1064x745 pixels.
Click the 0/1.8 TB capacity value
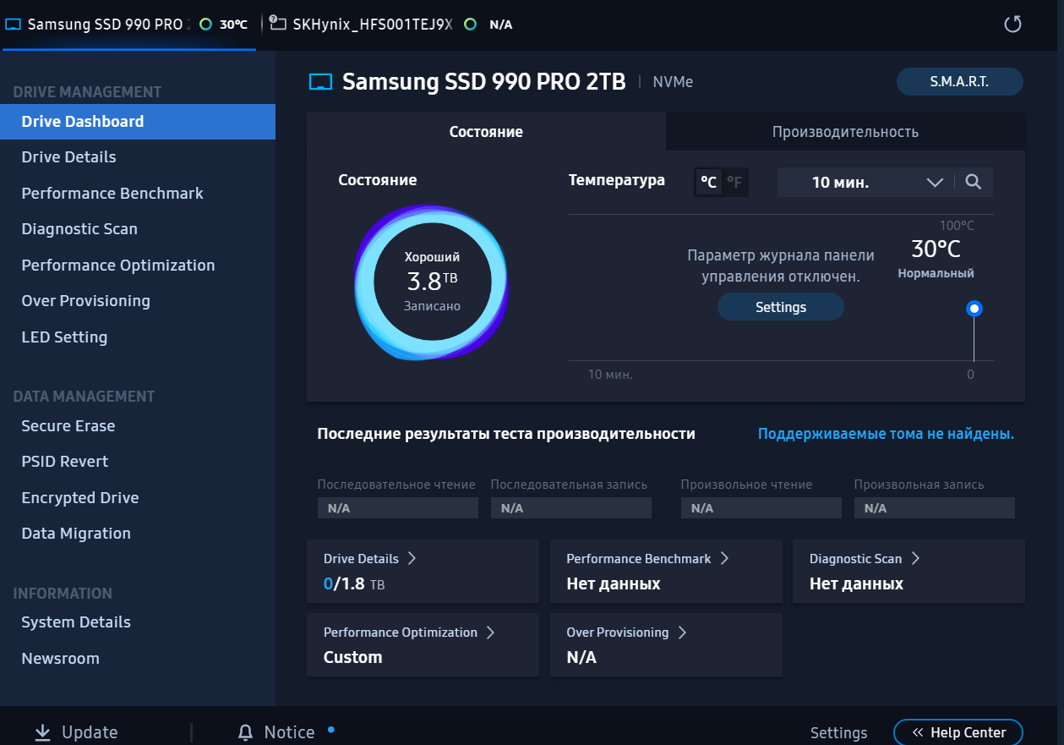pyautogui.click(x=354, y=584)
